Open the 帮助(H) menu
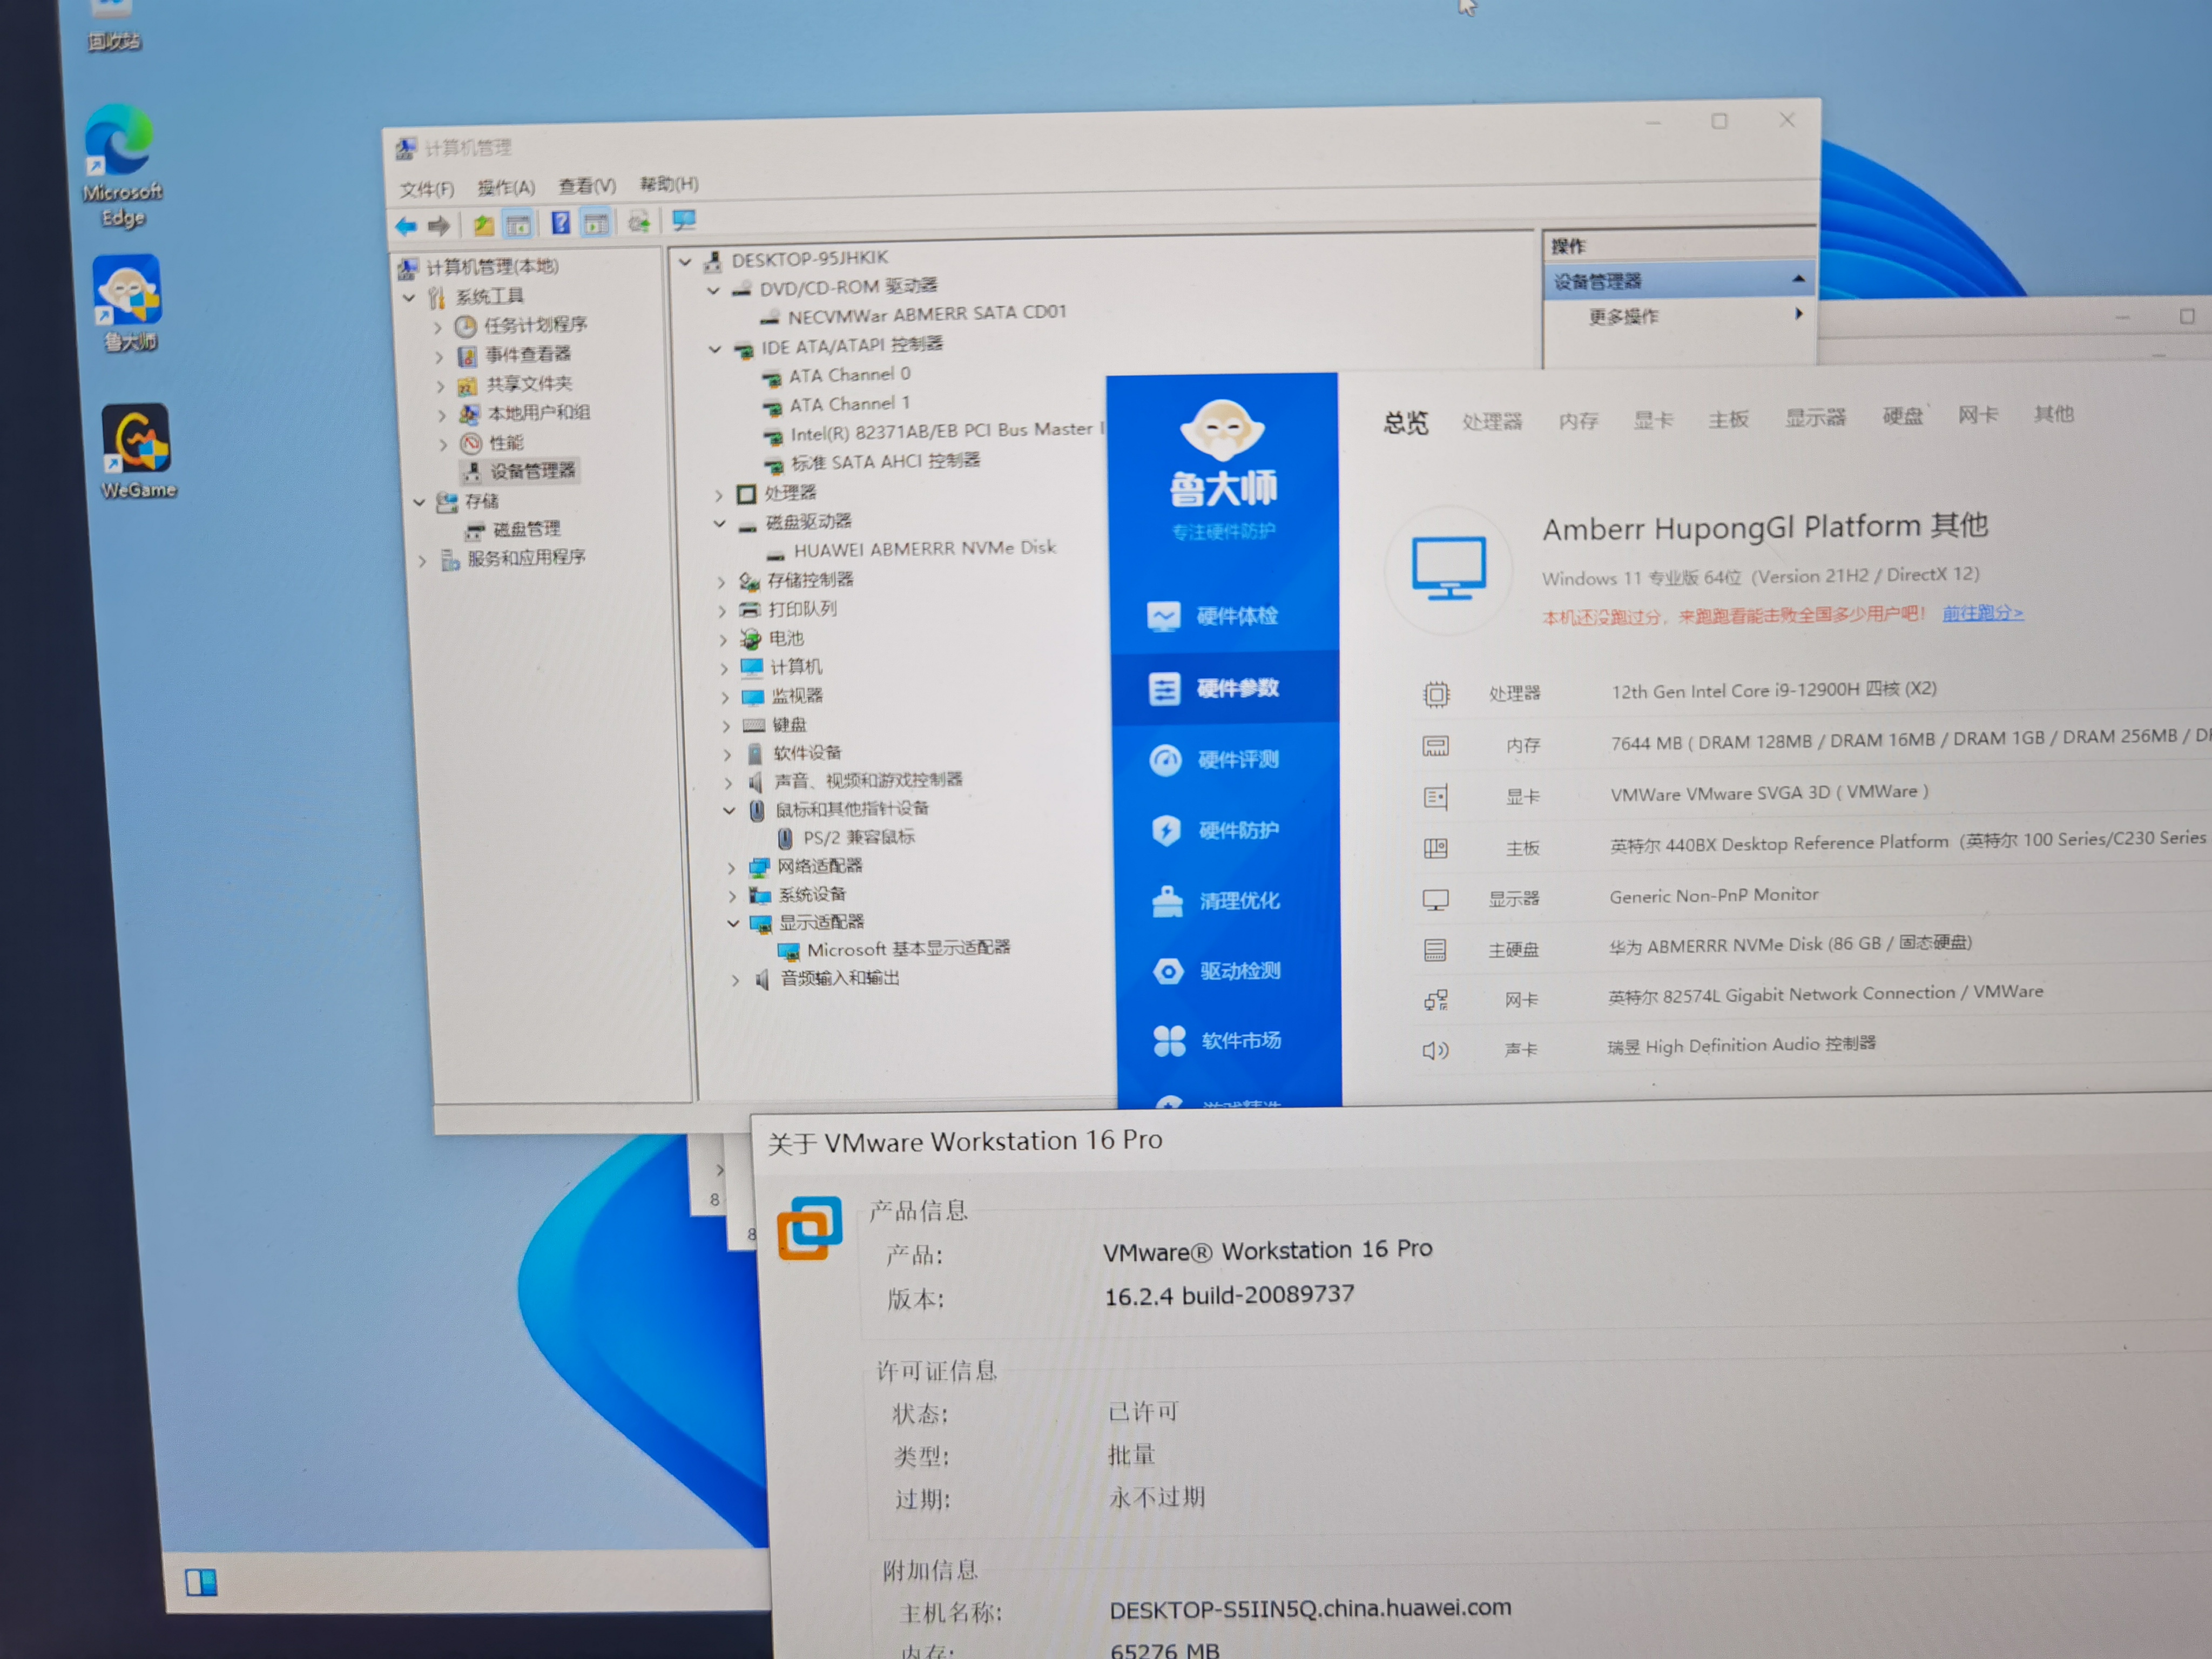Viewport: 2212px width, 1659px height. click(669, 184)
